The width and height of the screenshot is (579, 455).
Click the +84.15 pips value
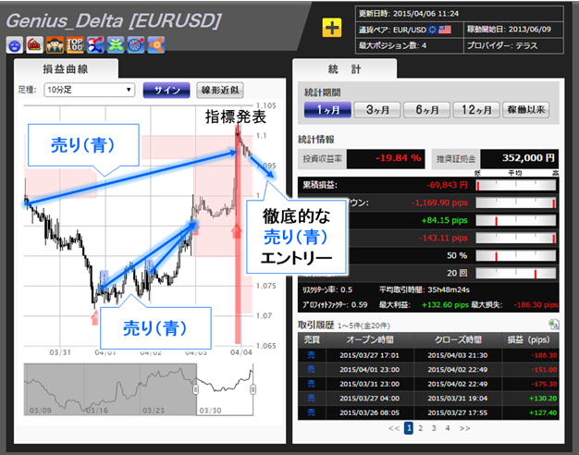pos(445,220)
